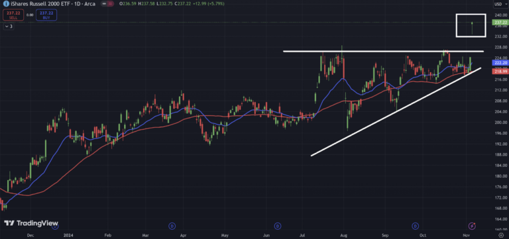Image resolution: width=509 pixels, height=239 pixels.
Task: Click the 0.00 spread value
Action: tap(30, 15)
